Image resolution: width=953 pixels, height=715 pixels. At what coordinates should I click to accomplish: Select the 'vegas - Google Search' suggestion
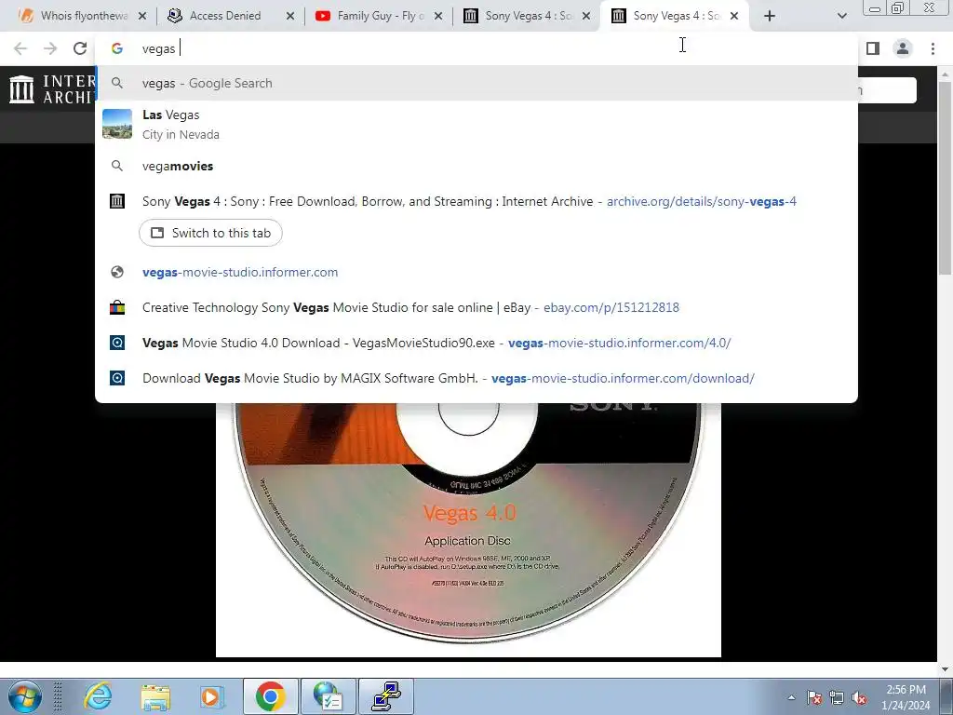click(x=476, y=83)
